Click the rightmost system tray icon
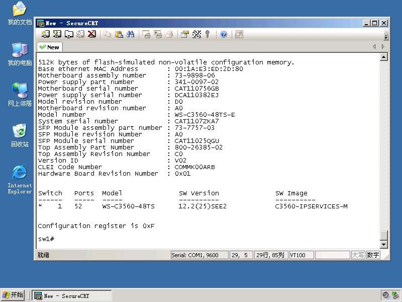 395,295
